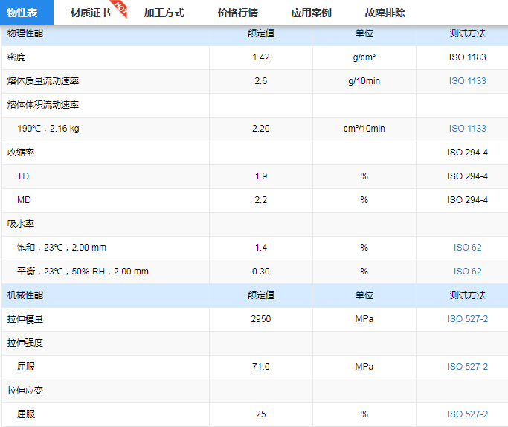Click ISO 1183 in the 密度 row

click(x=467, y=57)
